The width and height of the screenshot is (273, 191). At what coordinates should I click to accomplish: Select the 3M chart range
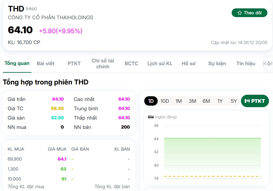coord(192,101)
